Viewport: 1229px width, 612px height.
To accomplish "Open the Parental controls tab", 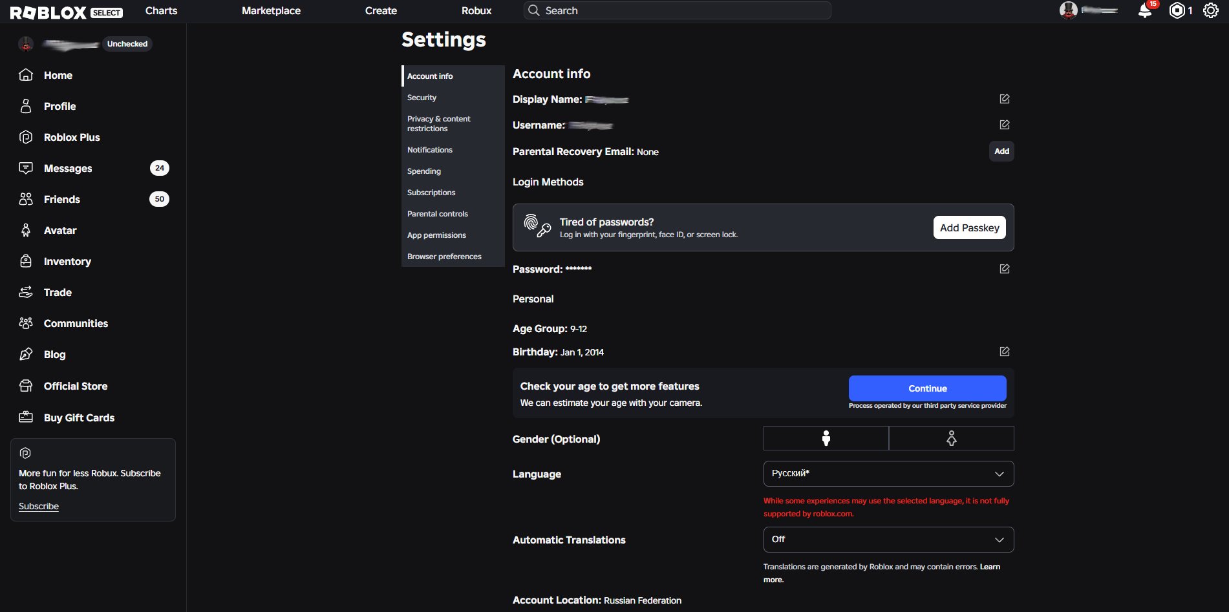I will [453, 214].
